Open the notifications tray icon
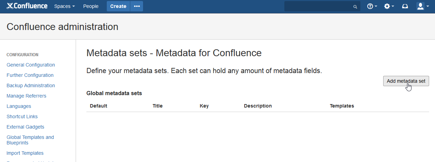435x162 pixels. point(405,6)
